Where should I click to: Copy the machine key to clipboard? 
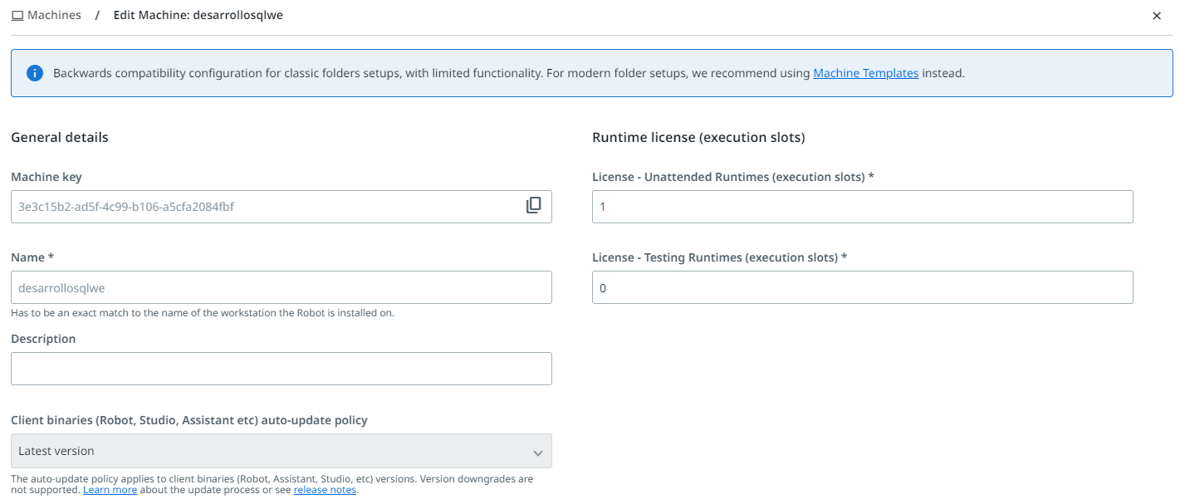(x=533, y=206)
